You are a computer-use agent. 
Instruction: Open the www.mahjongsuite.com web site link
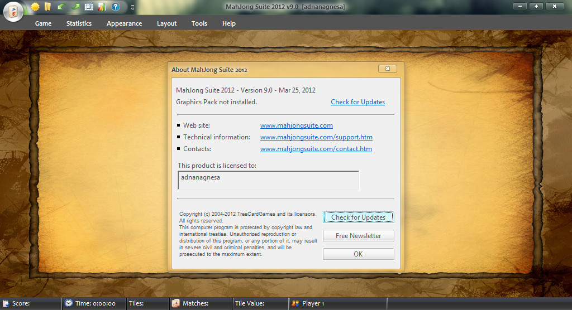click(296, 125)
